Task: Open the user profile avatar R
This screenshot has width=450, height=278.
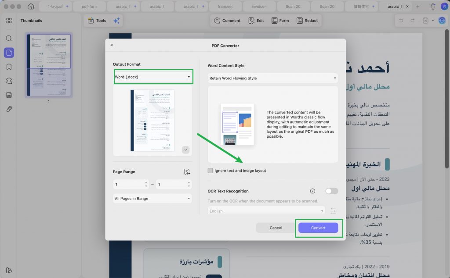Action: tap(444, 6)
